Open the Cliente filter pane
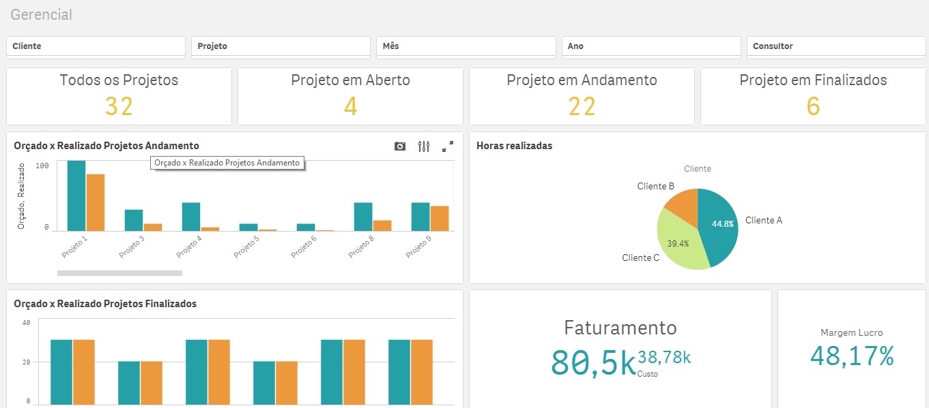Screen dimensions: 929x408 (x=96, y=46)
